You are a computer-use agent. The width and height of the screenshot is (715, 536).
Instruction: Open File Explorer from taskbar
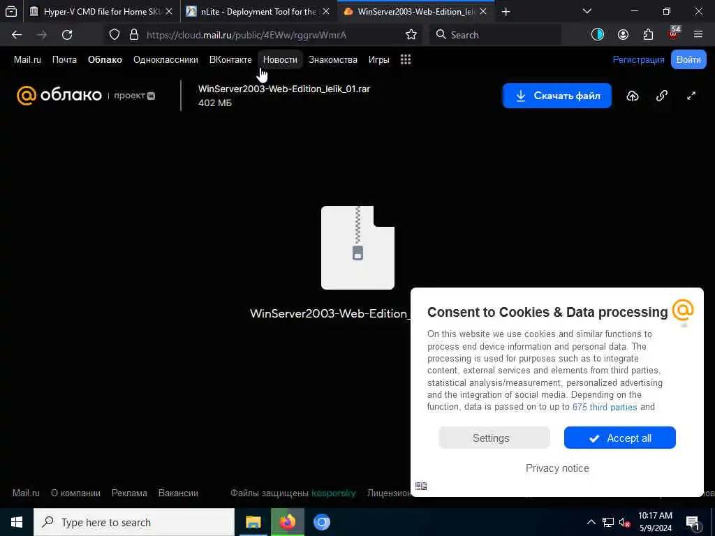click(x=253, y=522)
